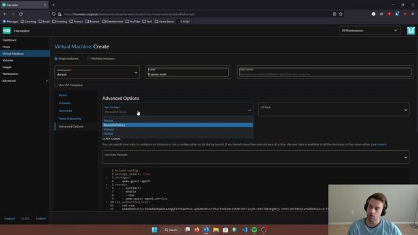418x235 pixels.
Task: Follow the Learn more link
Action: [378, 144]
